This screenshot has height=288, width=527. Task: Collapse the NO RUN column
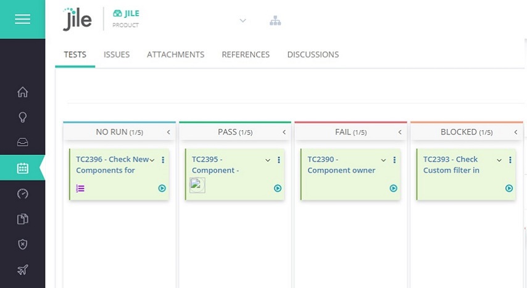(168, 132)
